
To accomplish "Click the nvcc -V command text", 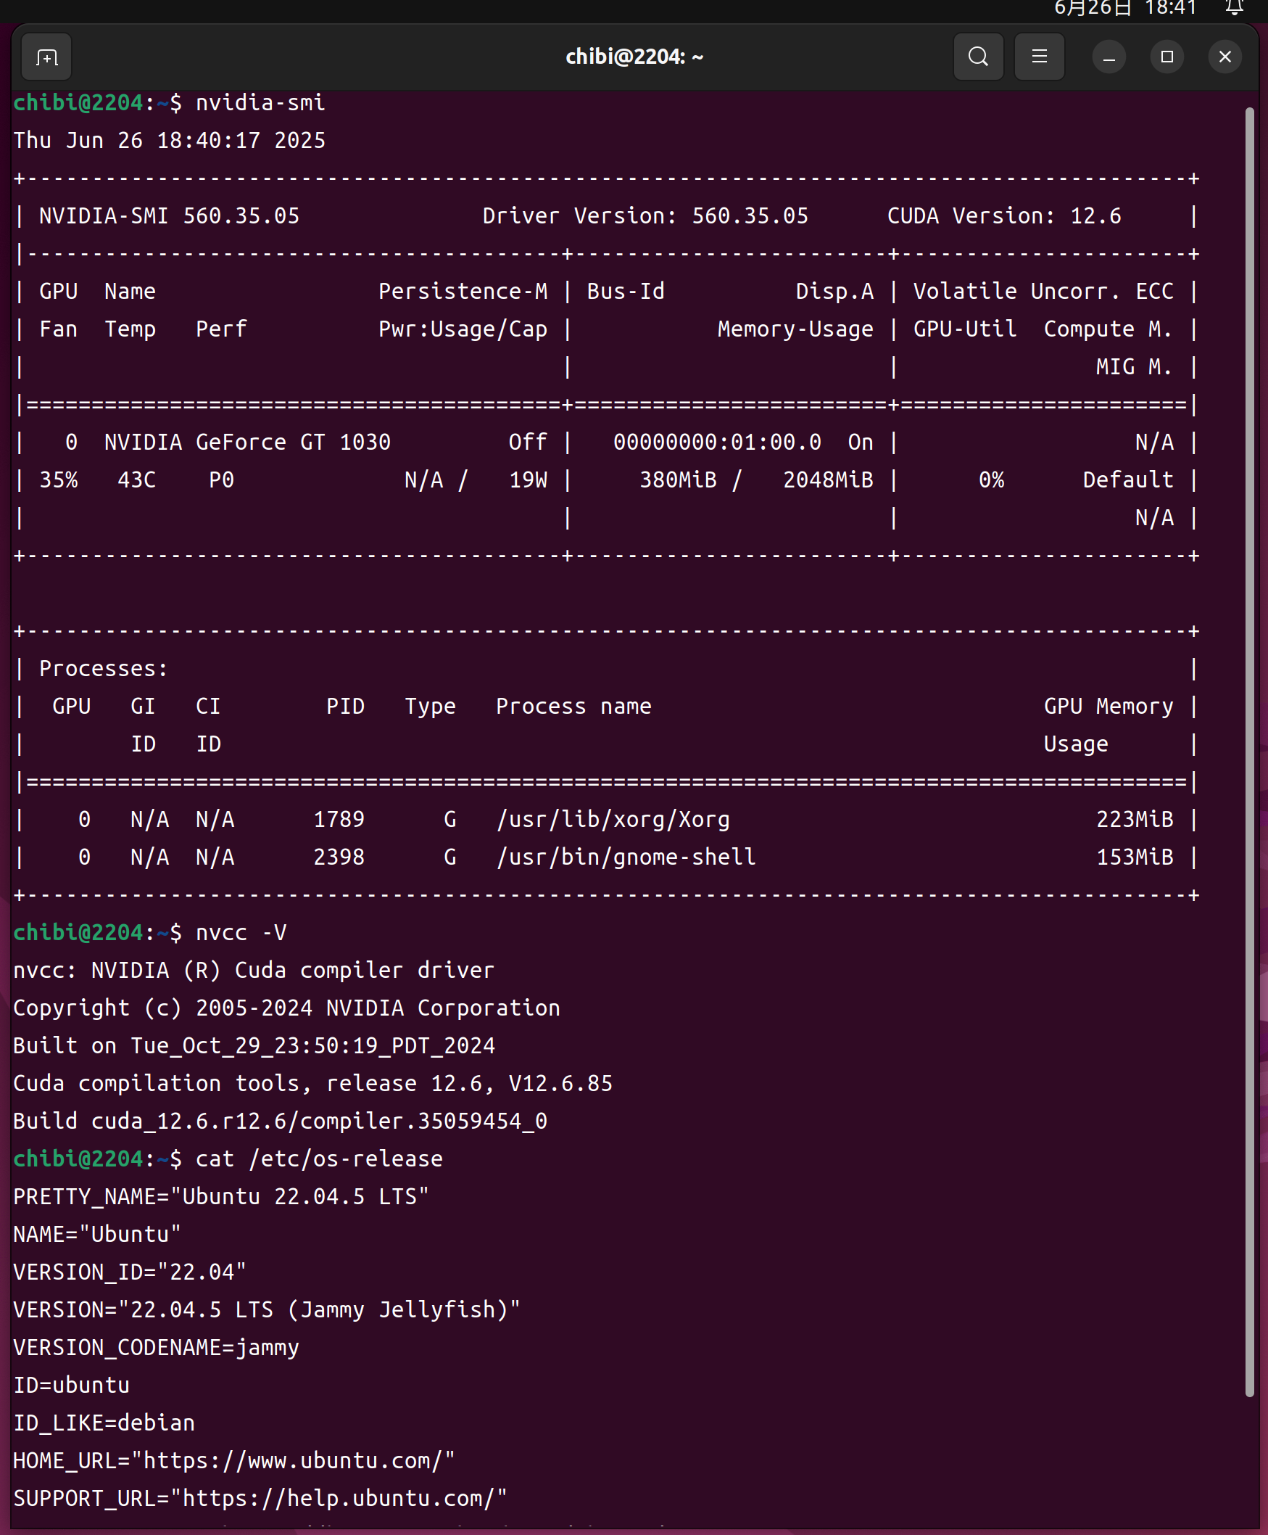I will click(241, 933).
